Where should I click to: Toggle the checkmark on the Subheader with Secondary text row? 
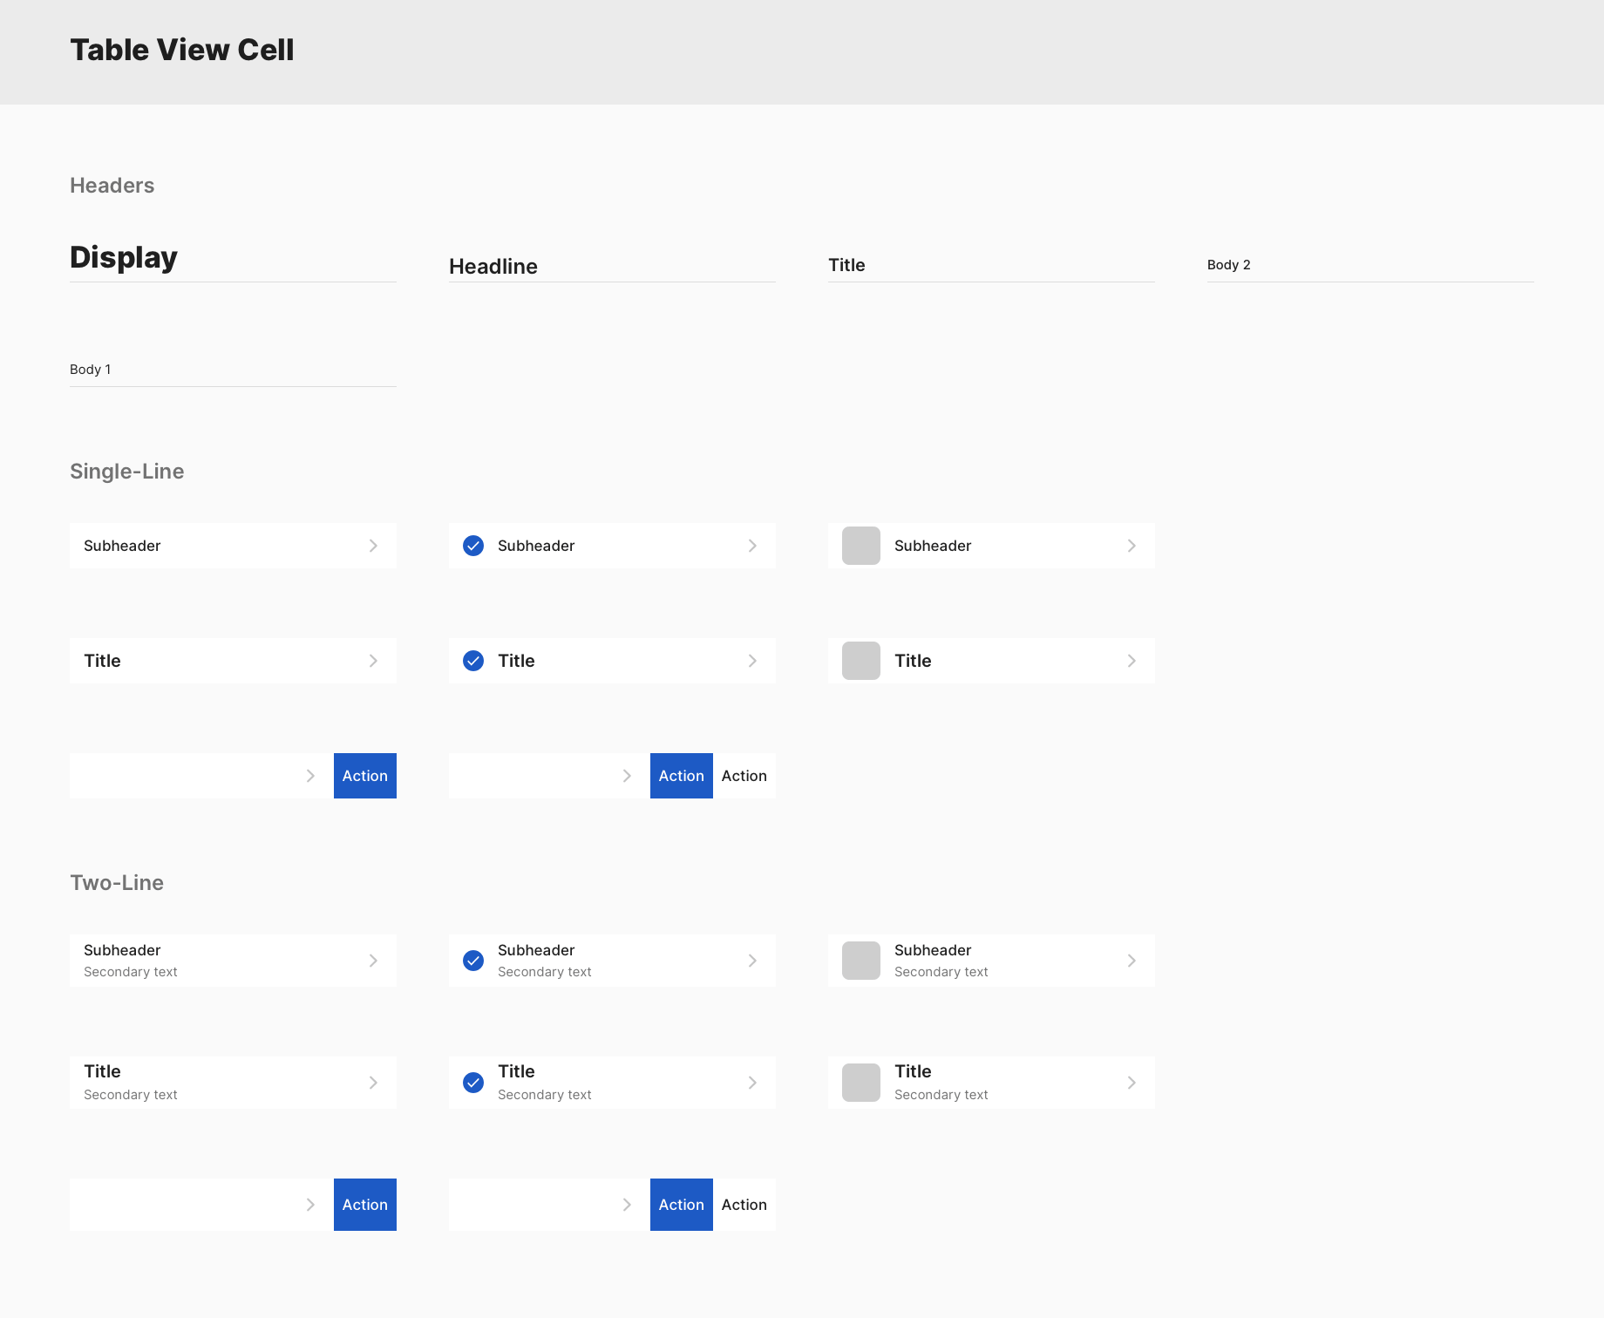click(473, 960)
